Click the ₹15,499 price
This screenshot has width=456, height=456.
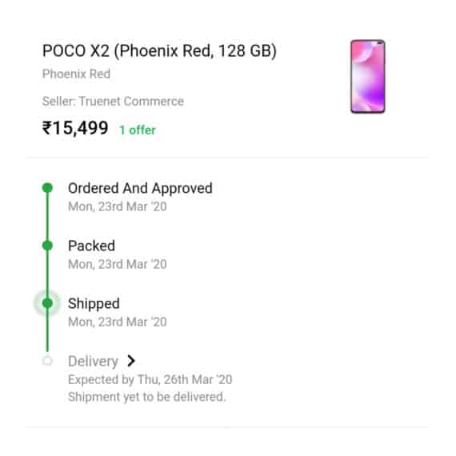pos(75,128)
